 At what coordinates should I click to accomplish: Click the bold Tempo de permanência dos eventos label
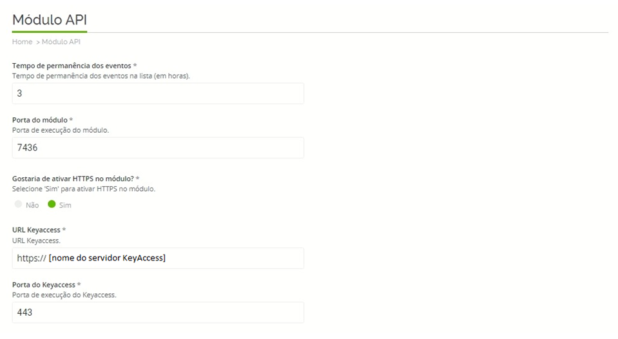[72, 66]
